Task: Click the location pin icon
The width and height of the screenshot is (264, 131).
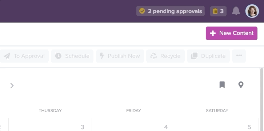Action: point(241,85)
